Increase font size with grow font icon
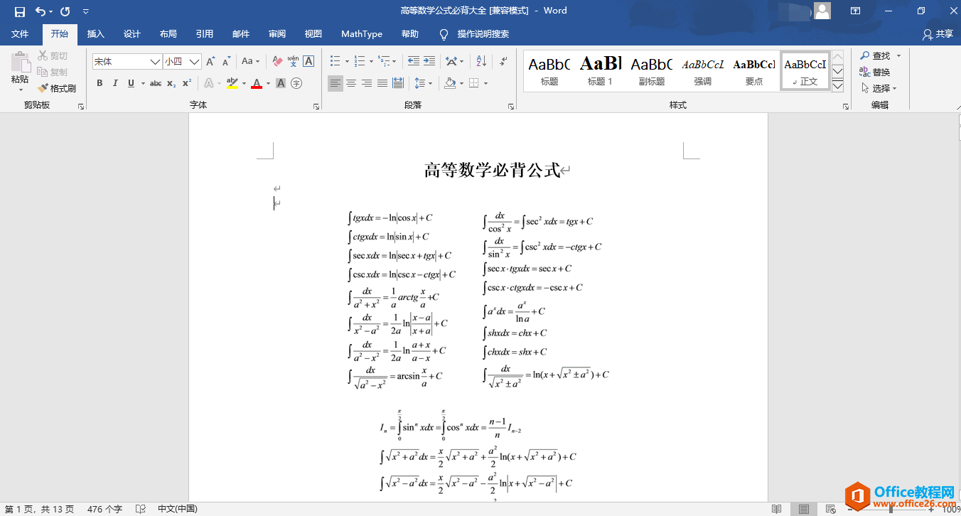The height and width of the screenshot is (516, 961). (x=210, y=62)
